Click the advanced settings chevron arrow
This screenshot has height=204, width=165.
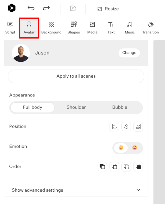coord(138,190)
